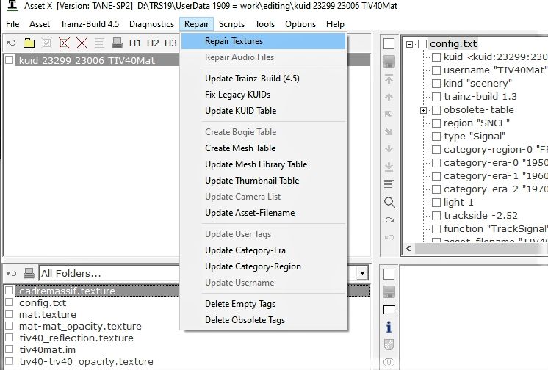The width and height of the screenshot is (548, 370).
Task: Open the All Folders dropdown arrow
Action: (361, 273)
